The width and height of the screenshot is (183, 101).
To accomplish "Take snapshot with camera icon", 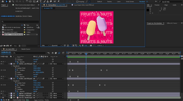I will pyautogui.click(x=91, y=45).
